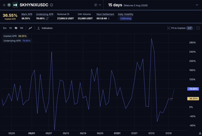The image size is (202, 136).
Task: Click the Next Settlement label
Action: (x=105, y=14)
